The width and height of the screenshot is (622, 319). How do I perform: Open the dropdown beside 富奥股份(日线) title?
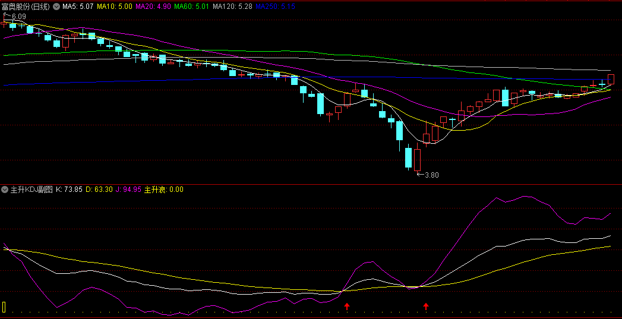[x=56, y=7]
